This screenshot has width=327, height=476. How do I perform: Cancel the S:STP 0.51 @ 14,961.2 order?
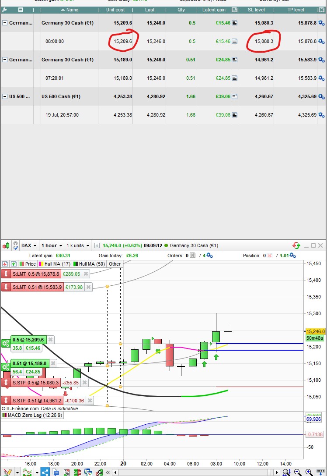point(90,401)
